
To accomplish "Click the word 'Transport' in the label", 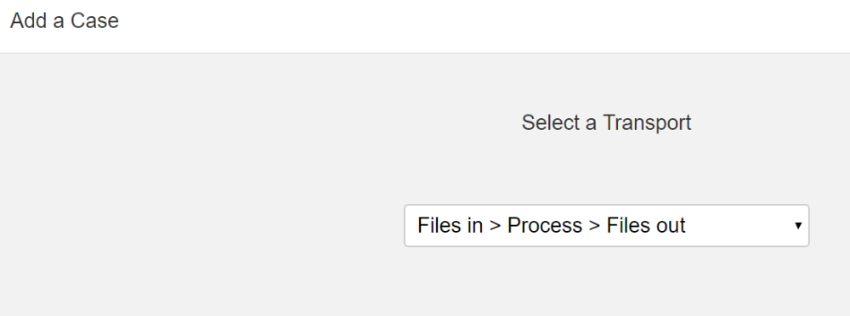I will click(x=647, y=123).
